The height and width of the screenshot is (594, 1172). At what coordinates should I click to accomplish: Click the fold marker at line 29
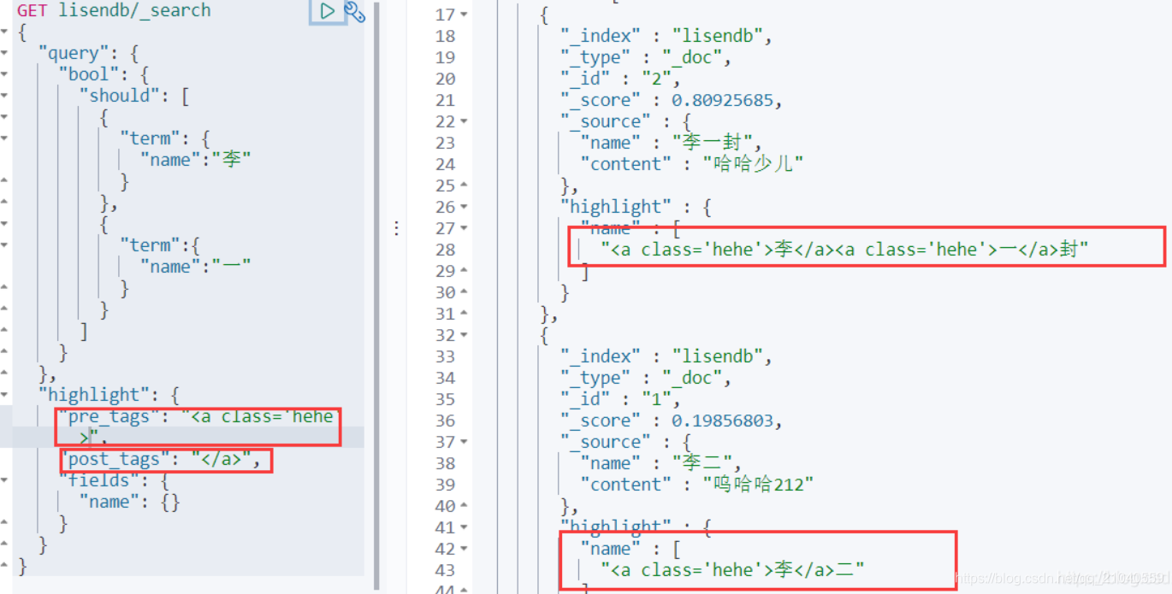[x=464, y=271]
